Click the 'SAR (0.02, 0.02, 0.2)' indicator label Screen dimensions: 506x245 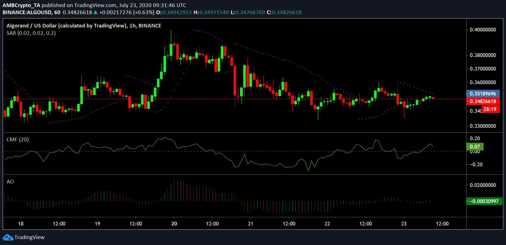(31, 33)
